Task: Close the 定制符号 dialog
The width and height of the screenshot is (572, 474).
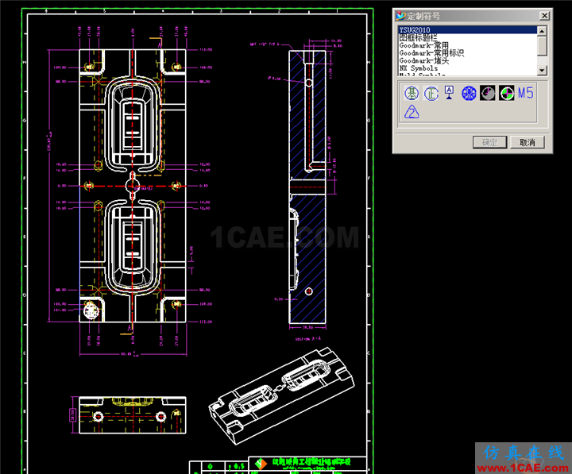Action: [544, 16]
